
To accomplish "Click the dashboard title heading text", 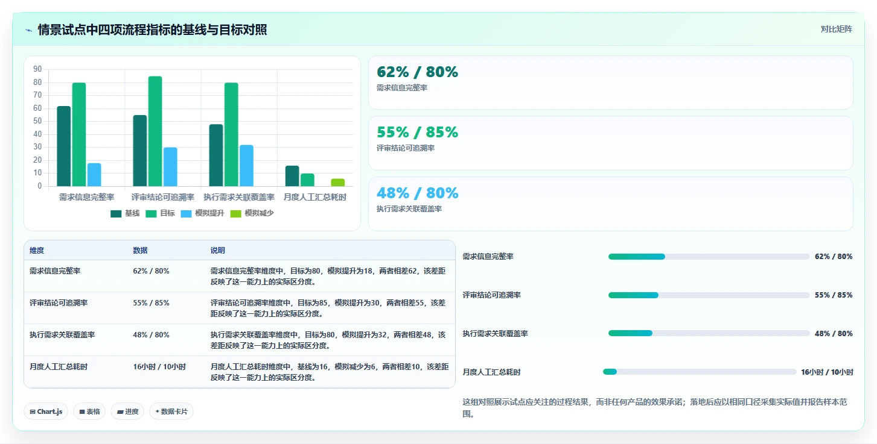I will (x=152, y=30).
